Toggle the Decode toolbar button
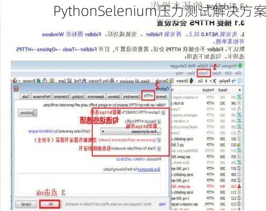Screen dimensions: 266x211 tap(165, 81)
